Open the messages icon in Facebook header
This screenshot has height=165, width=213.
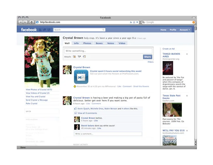pyautogui.click(x=44, y=30)
